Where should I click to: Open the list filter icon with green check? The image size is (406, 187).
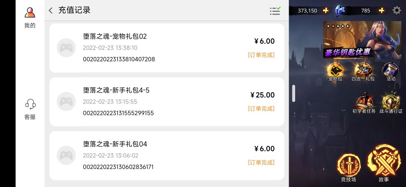point(275,11)
